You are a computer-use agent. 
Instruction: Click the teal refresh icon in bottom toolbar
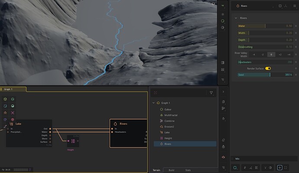[x=235, y=168]
